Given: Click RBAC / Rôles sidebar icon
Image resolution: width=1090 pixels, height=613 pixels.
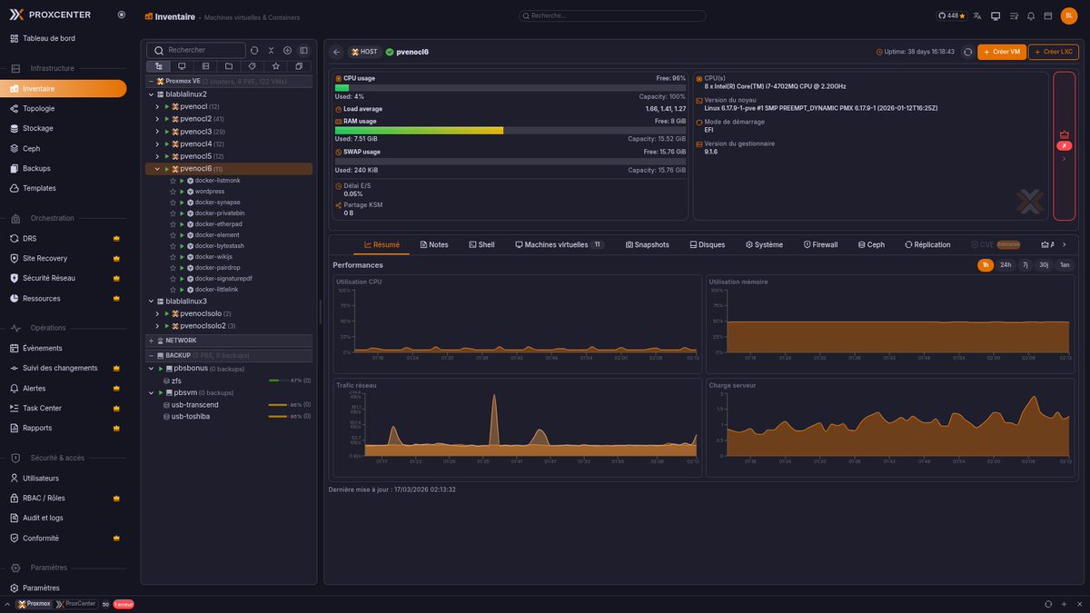Looking at the screenshot, I should pos(15,498).
